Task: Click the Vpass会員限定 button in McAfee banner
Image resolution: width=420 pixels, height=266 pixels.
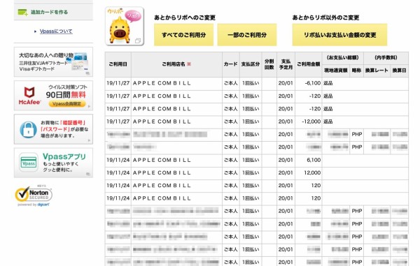Action: coord(67,104)
